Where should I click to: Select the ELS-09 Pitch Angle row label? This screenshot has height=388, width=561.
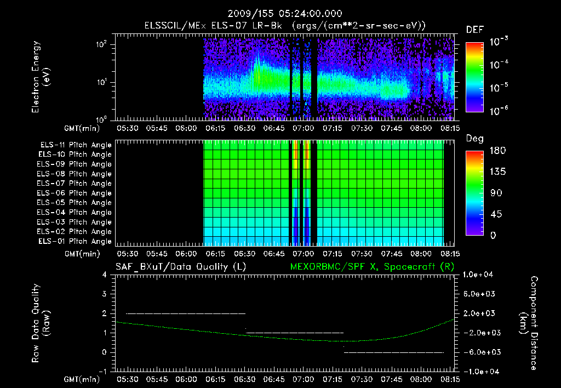[74, 164]
